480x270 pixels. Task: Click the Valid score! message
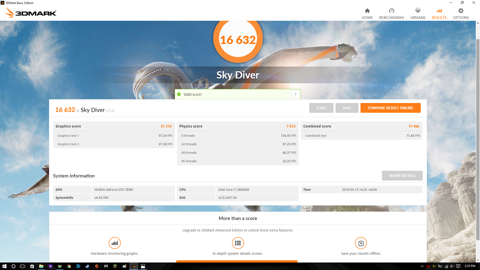(x=192, y=94)
